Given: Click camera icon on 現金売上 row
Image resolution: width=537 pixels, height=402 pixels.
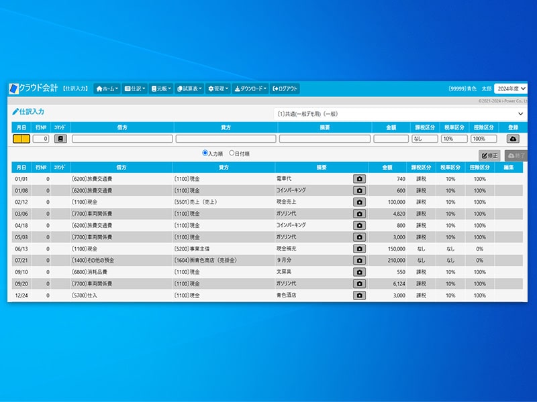Looking at the screenshot, I should 359,202.
